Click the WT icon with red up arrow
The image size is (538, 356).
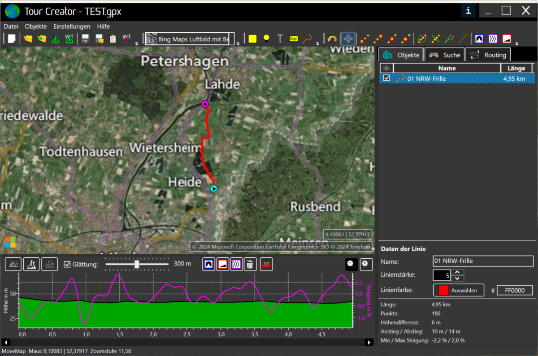127,39
